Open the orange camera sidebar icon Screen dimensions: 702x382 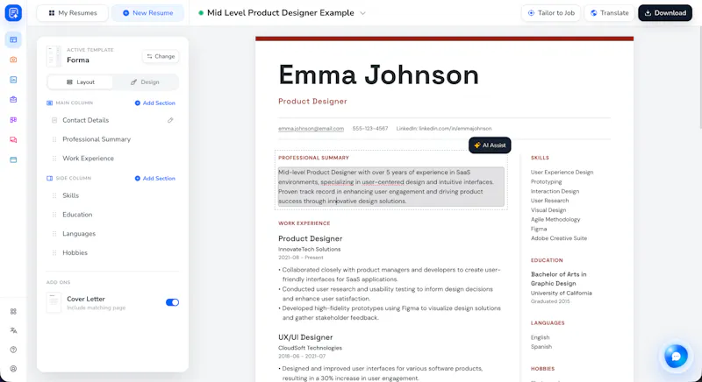(x=13, y=60)
